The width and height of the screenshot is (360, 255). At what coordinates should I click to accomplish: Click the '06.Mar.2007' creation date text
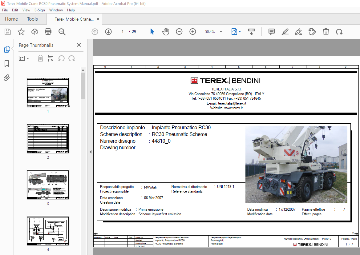click(x=153, y=198)
